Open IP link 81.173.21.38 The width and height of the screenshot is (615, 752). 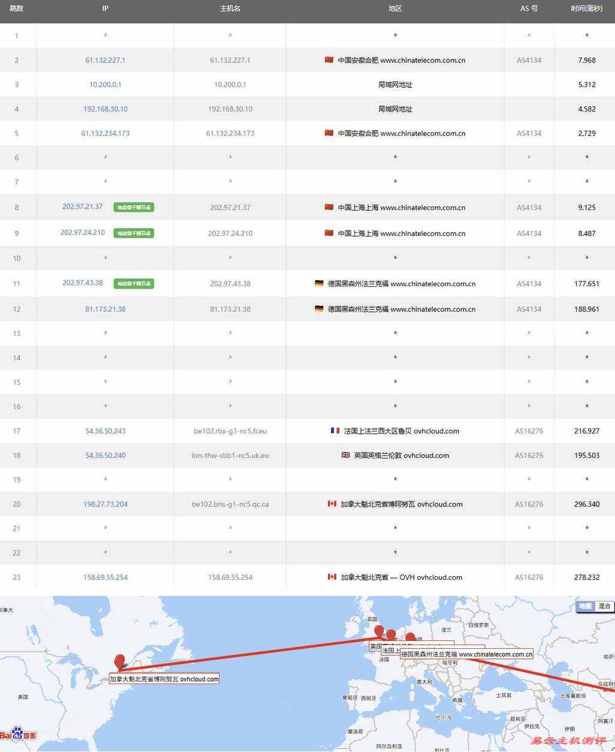tap(105, 309)
